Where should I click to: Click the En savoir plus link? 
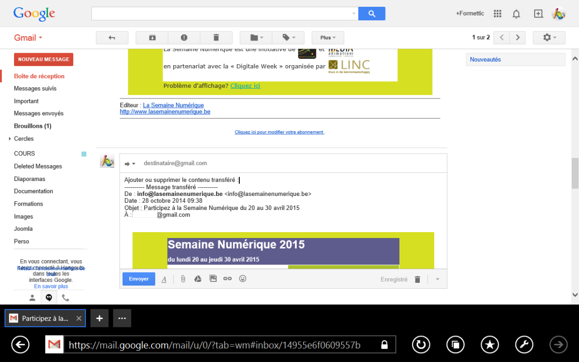[51, 286]
